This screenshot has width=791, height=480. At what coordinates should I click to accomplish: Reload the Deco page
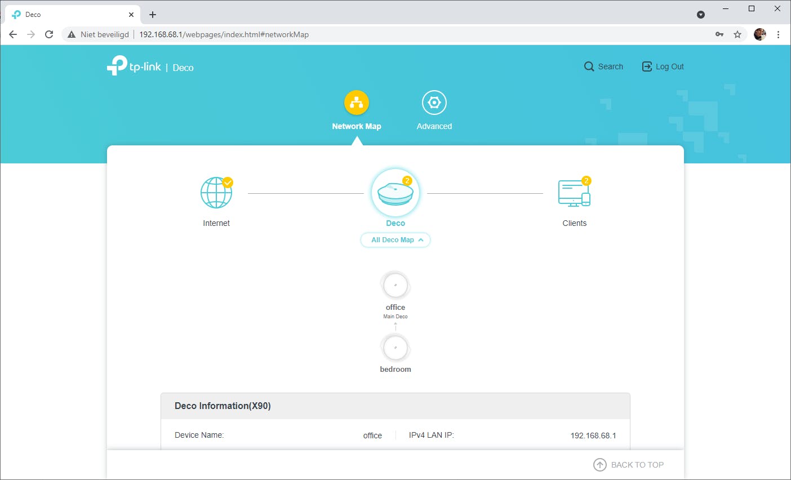tap(49, 34)
